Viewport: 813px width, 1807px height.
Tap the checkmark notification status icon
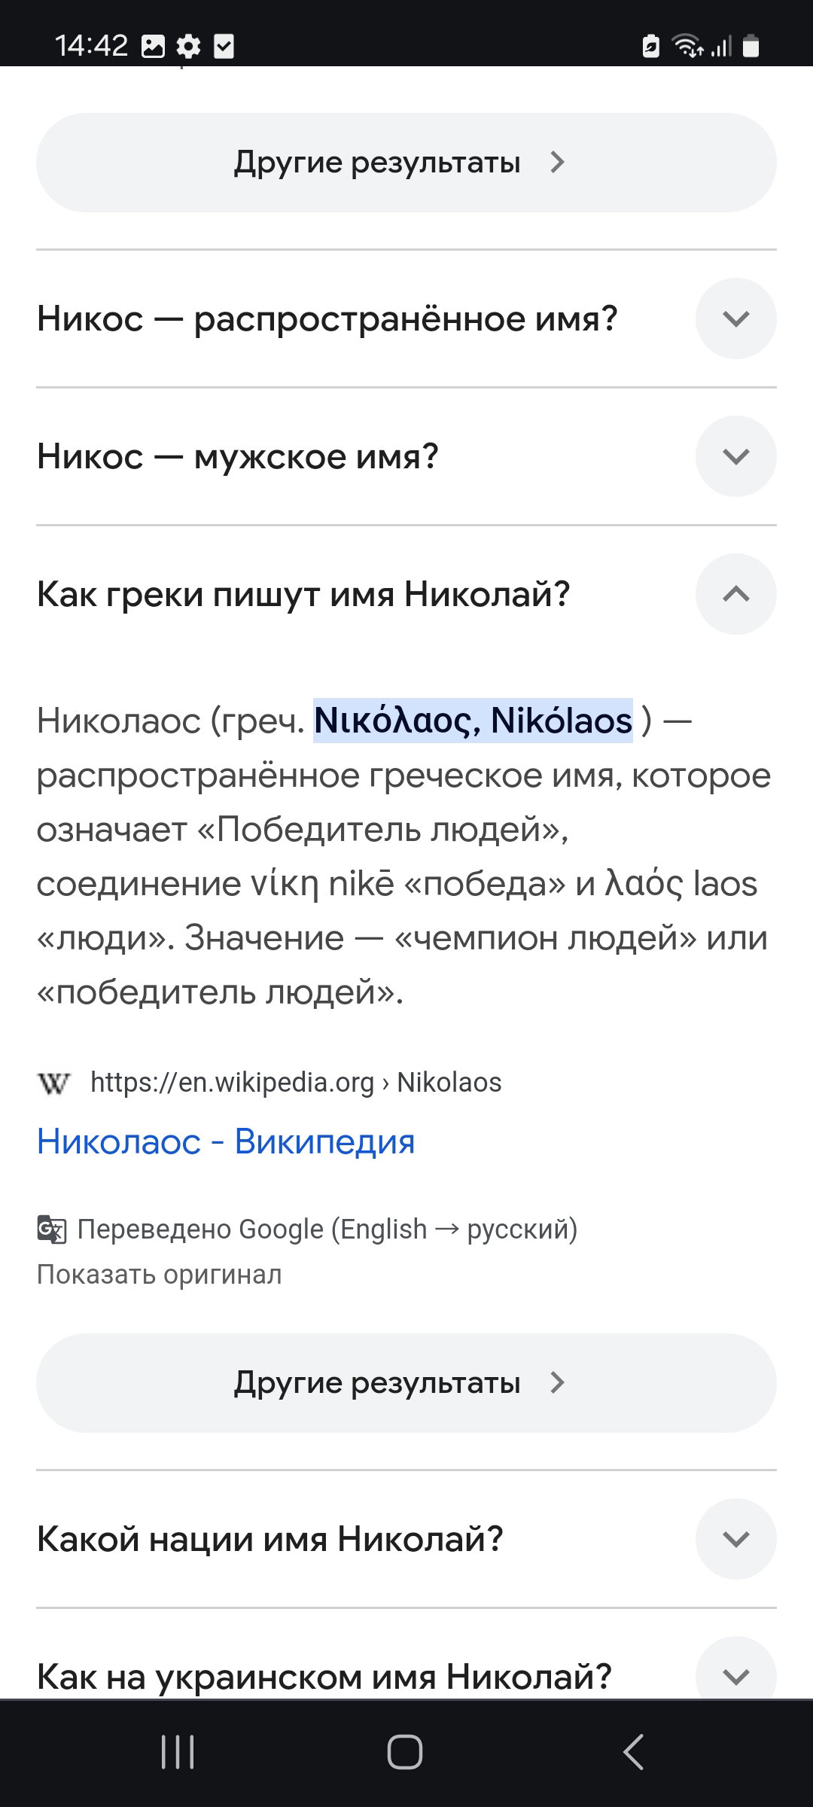[224, 47]
